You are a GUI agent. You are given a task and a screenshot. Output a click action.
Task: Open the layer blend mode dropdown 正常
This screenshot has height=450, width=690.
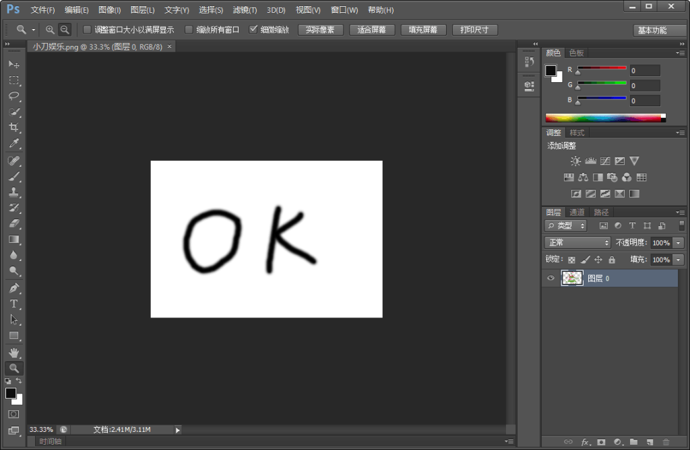point(577,242)
